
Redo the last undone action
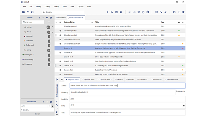pos(134,12)
